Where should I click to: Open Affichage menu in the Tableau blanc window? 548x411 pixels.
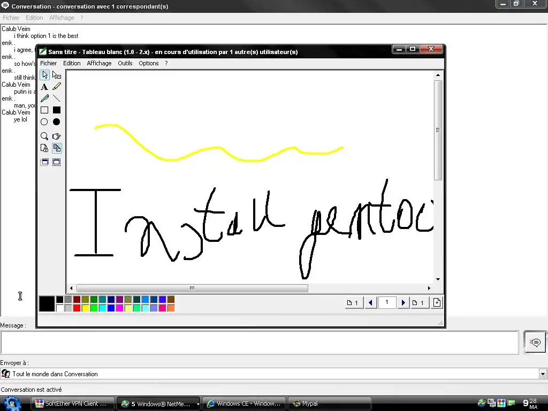pos(99,63)
